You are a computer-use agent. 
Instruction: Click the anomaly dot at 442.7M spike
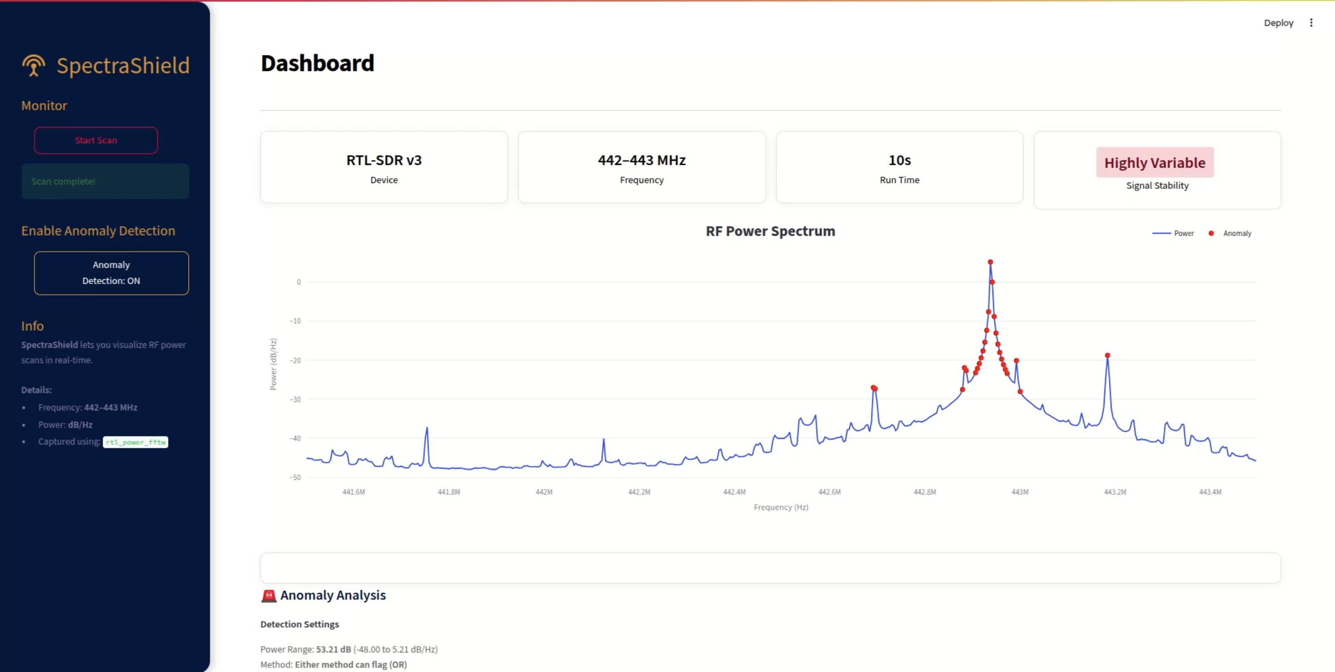pos(874,388)
